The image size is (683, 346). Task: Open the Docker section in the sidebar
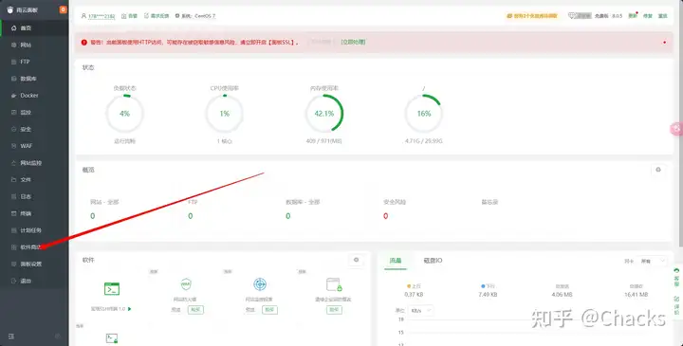34,96
